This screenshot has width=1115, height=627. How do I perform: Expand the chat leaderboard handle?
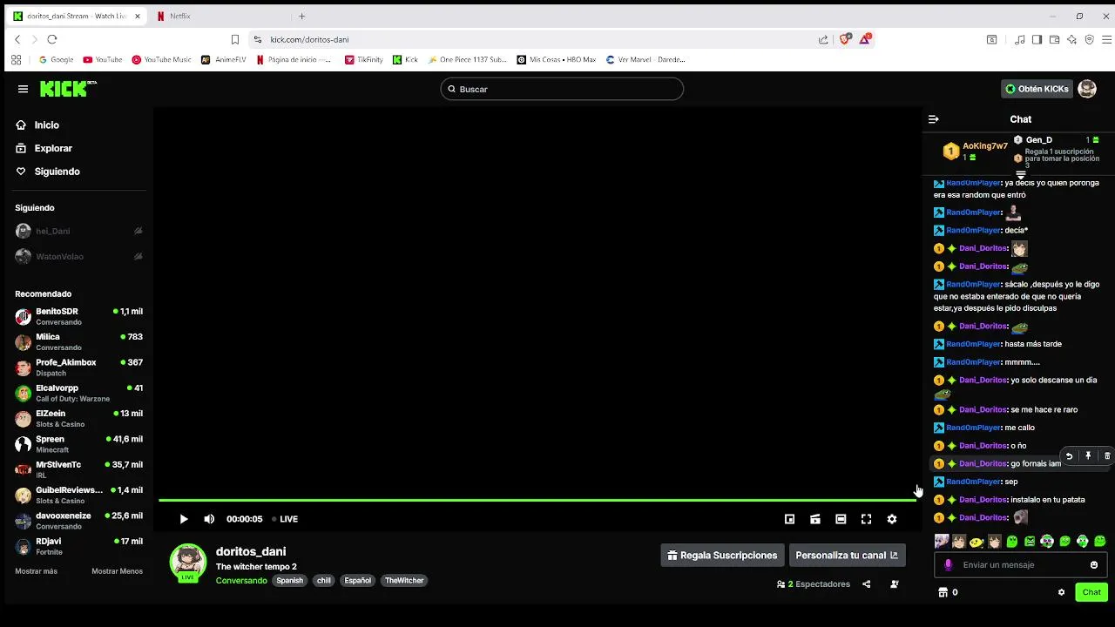coord(1020,176)
